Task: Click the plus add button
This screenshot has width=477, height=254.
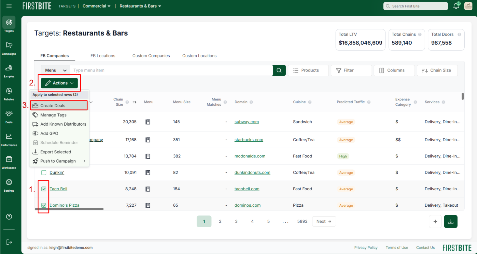Action: [x=435, y=222]
